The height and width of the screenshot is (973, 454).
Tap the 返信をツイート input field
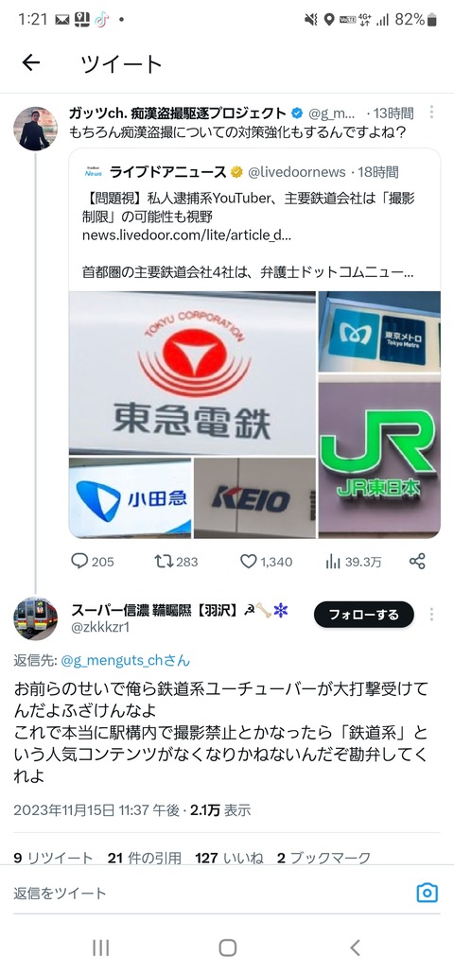[211, 893]
